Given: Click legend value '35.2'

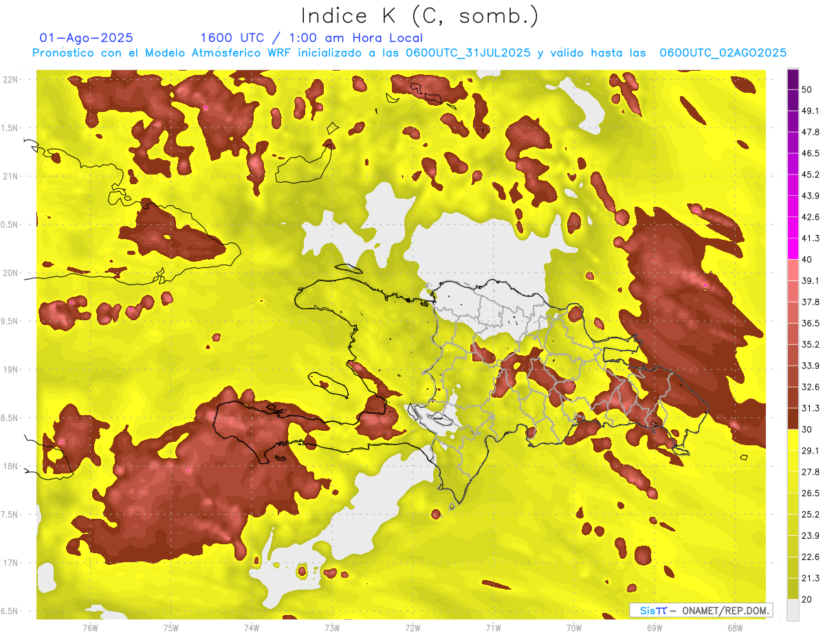Looking at the screenshot, I should pyautogui.click(x=809, y=344).
